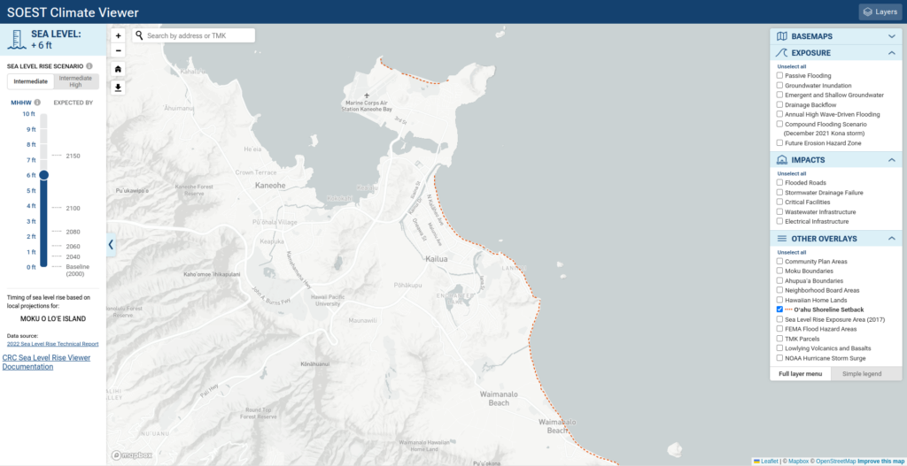Click Unselect all under Impacts
The width and height of the screenshot is (907, 466).
[790, 174]
